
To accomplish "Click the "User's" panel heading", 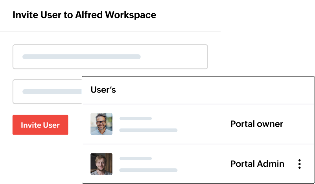I will (x=103, y=90).
